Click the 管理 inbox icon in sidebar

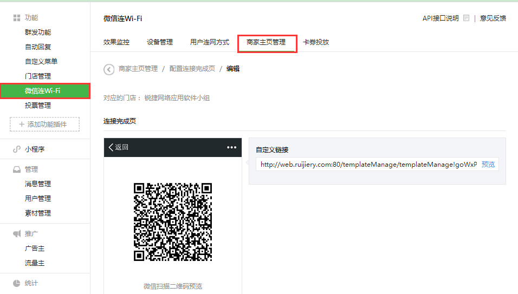coord(17,169)
